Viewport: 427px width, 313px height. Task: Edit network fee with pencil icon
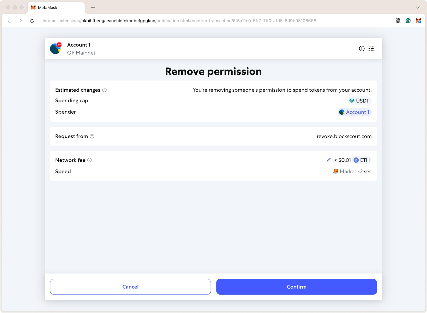pos(329,160)
